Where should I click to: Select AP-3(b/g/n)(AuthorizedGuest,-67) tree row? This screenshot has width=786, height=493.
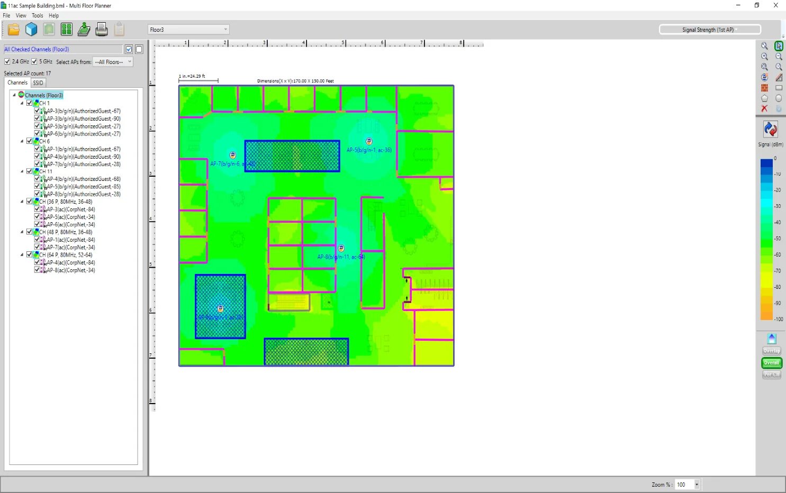pos(83,111)
